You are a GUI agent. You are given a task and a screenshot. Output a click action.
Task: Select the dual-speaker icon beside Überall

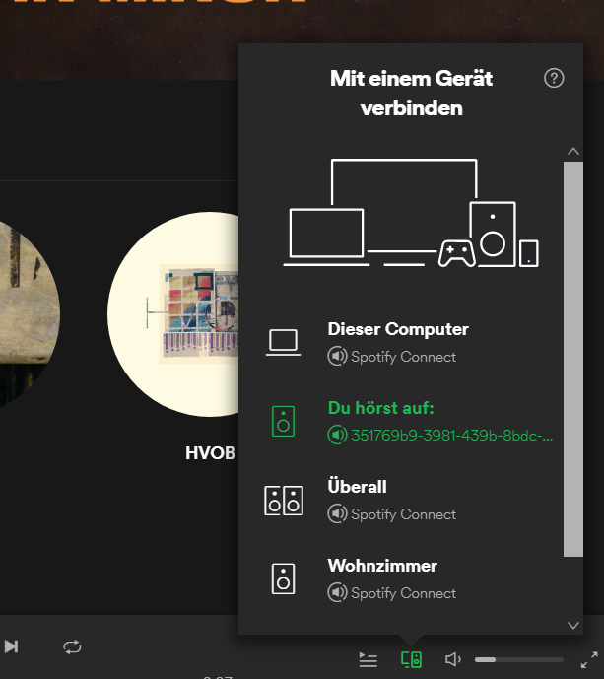pyautogui.click(x=283, y=500)
